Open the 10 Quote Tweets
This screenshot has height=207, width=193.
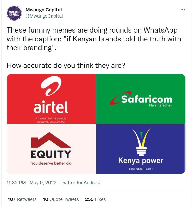click(61, 199)
